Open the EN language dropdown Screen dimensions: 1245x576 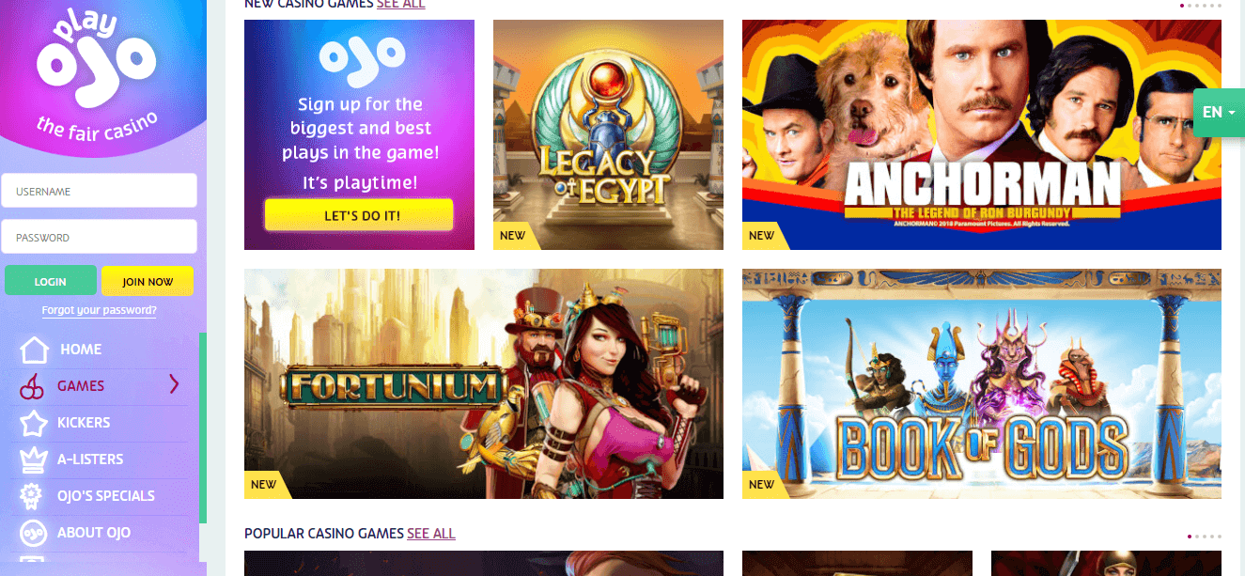(x=1219, y=112)
